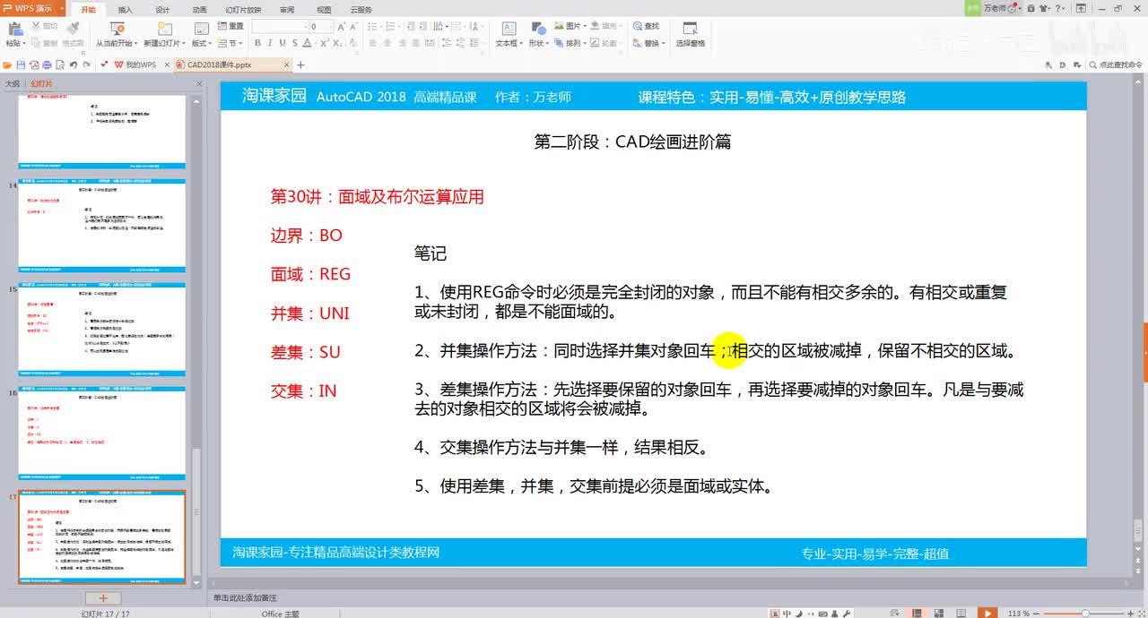Image resolution: width=1148 pixels, height=618 pixels.
Task: Open the 节 section dropdown
Action: tap(230, 43)
